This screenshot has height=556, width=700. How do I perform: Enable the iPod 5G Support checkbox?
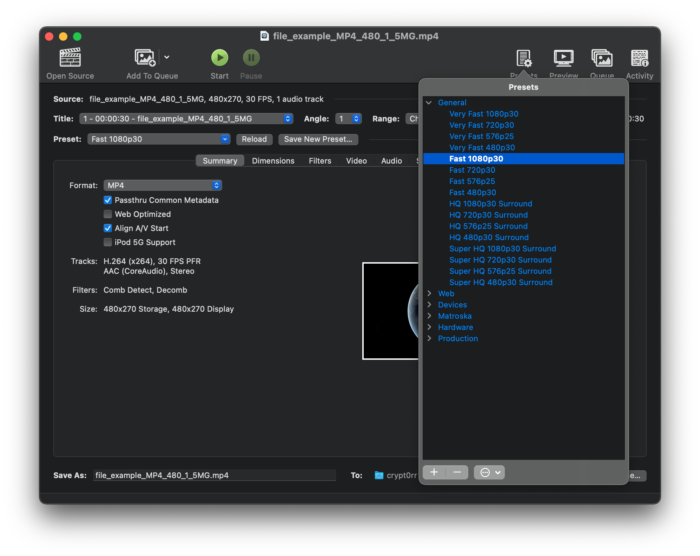108,242
